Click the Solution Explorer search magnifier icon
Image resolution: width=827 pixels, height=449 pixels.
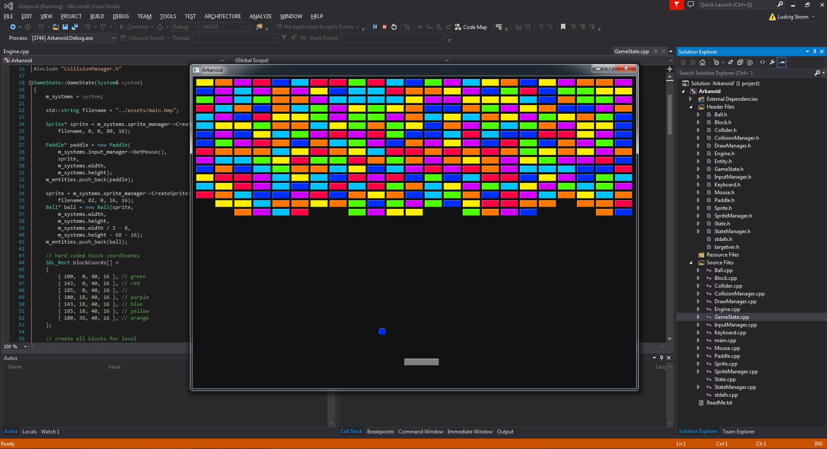click(817, 73)
